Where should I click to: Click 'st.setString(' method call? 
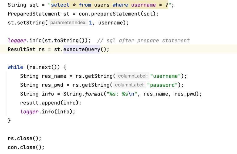point(28,23)
